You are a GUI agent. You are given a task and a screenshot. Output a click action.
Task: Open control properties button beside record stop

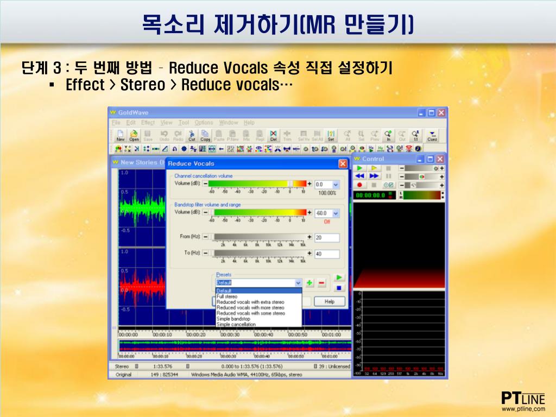(x=388, y=185)
